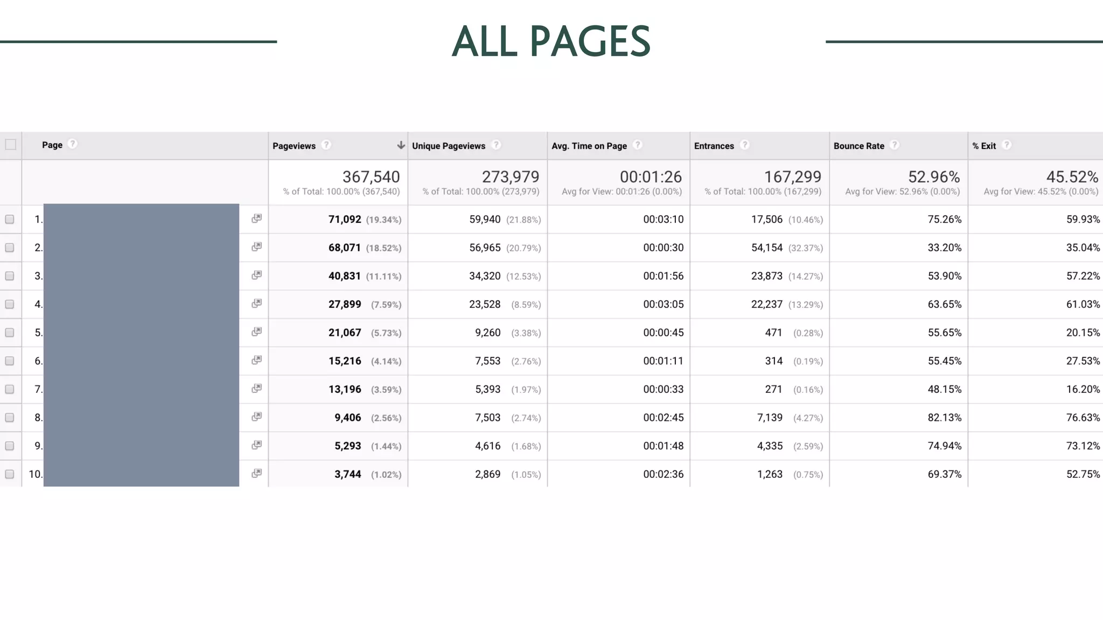The width and height of the screenshot is (1103, 620).
Task: Check the box for row 4
Action: (10, 304)
